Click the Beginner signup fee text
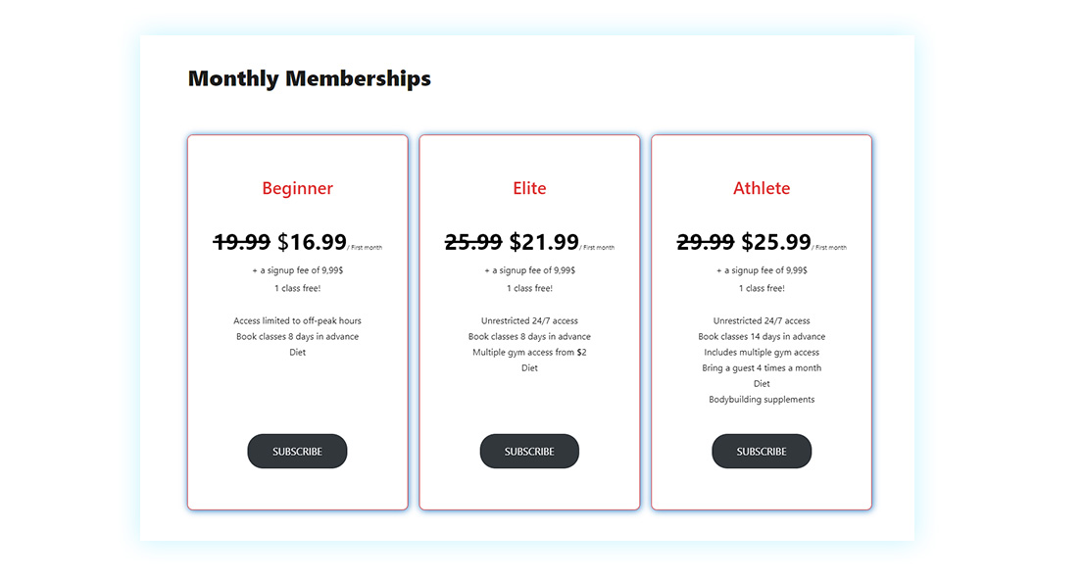This screenshot has height=580, width=1084. point(297,269)
